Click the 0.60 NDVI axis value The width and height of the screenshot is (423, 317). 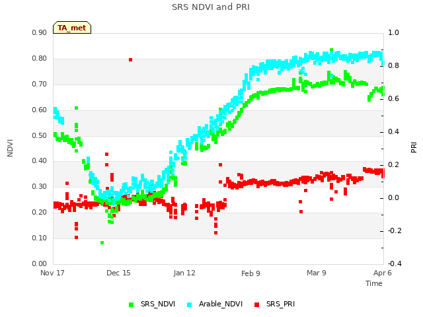pos(40,110)
